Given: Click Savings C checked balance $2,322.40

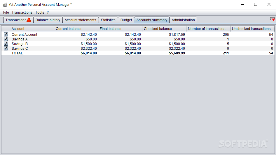Looking at the screenshot, I should 177,49.
